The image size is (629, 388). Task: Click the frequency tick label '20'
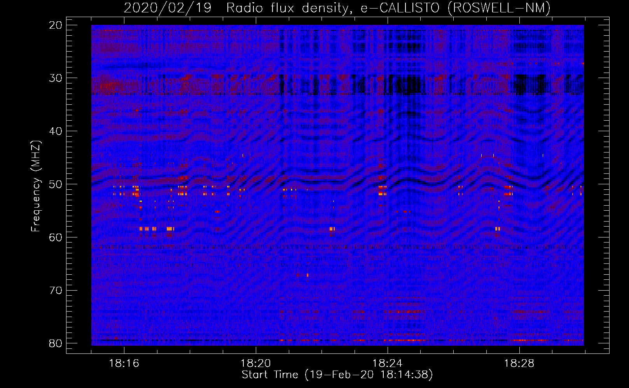56,25
